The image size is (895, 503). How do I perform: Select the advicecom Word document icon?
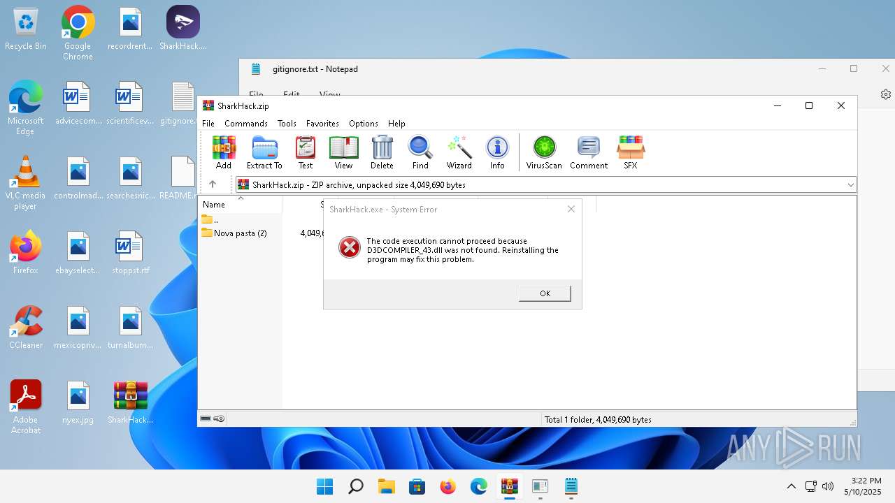[78, 103]
